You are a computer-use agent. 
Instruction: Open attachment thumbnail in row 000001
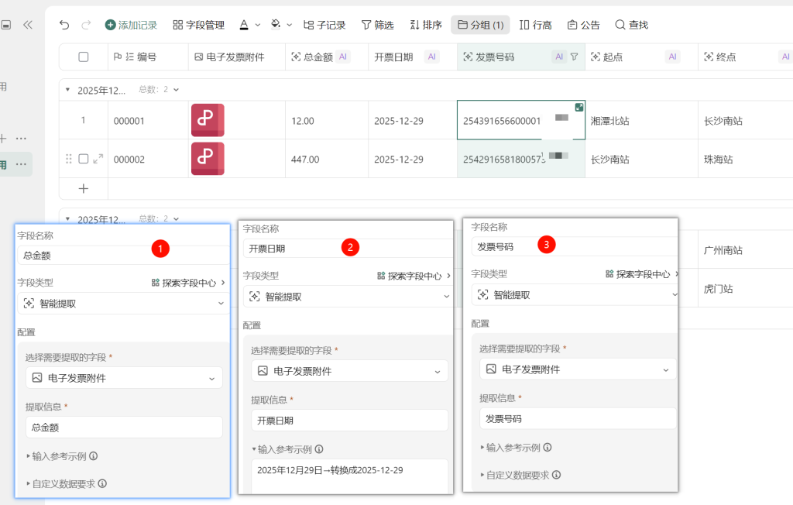click(208, 120)
